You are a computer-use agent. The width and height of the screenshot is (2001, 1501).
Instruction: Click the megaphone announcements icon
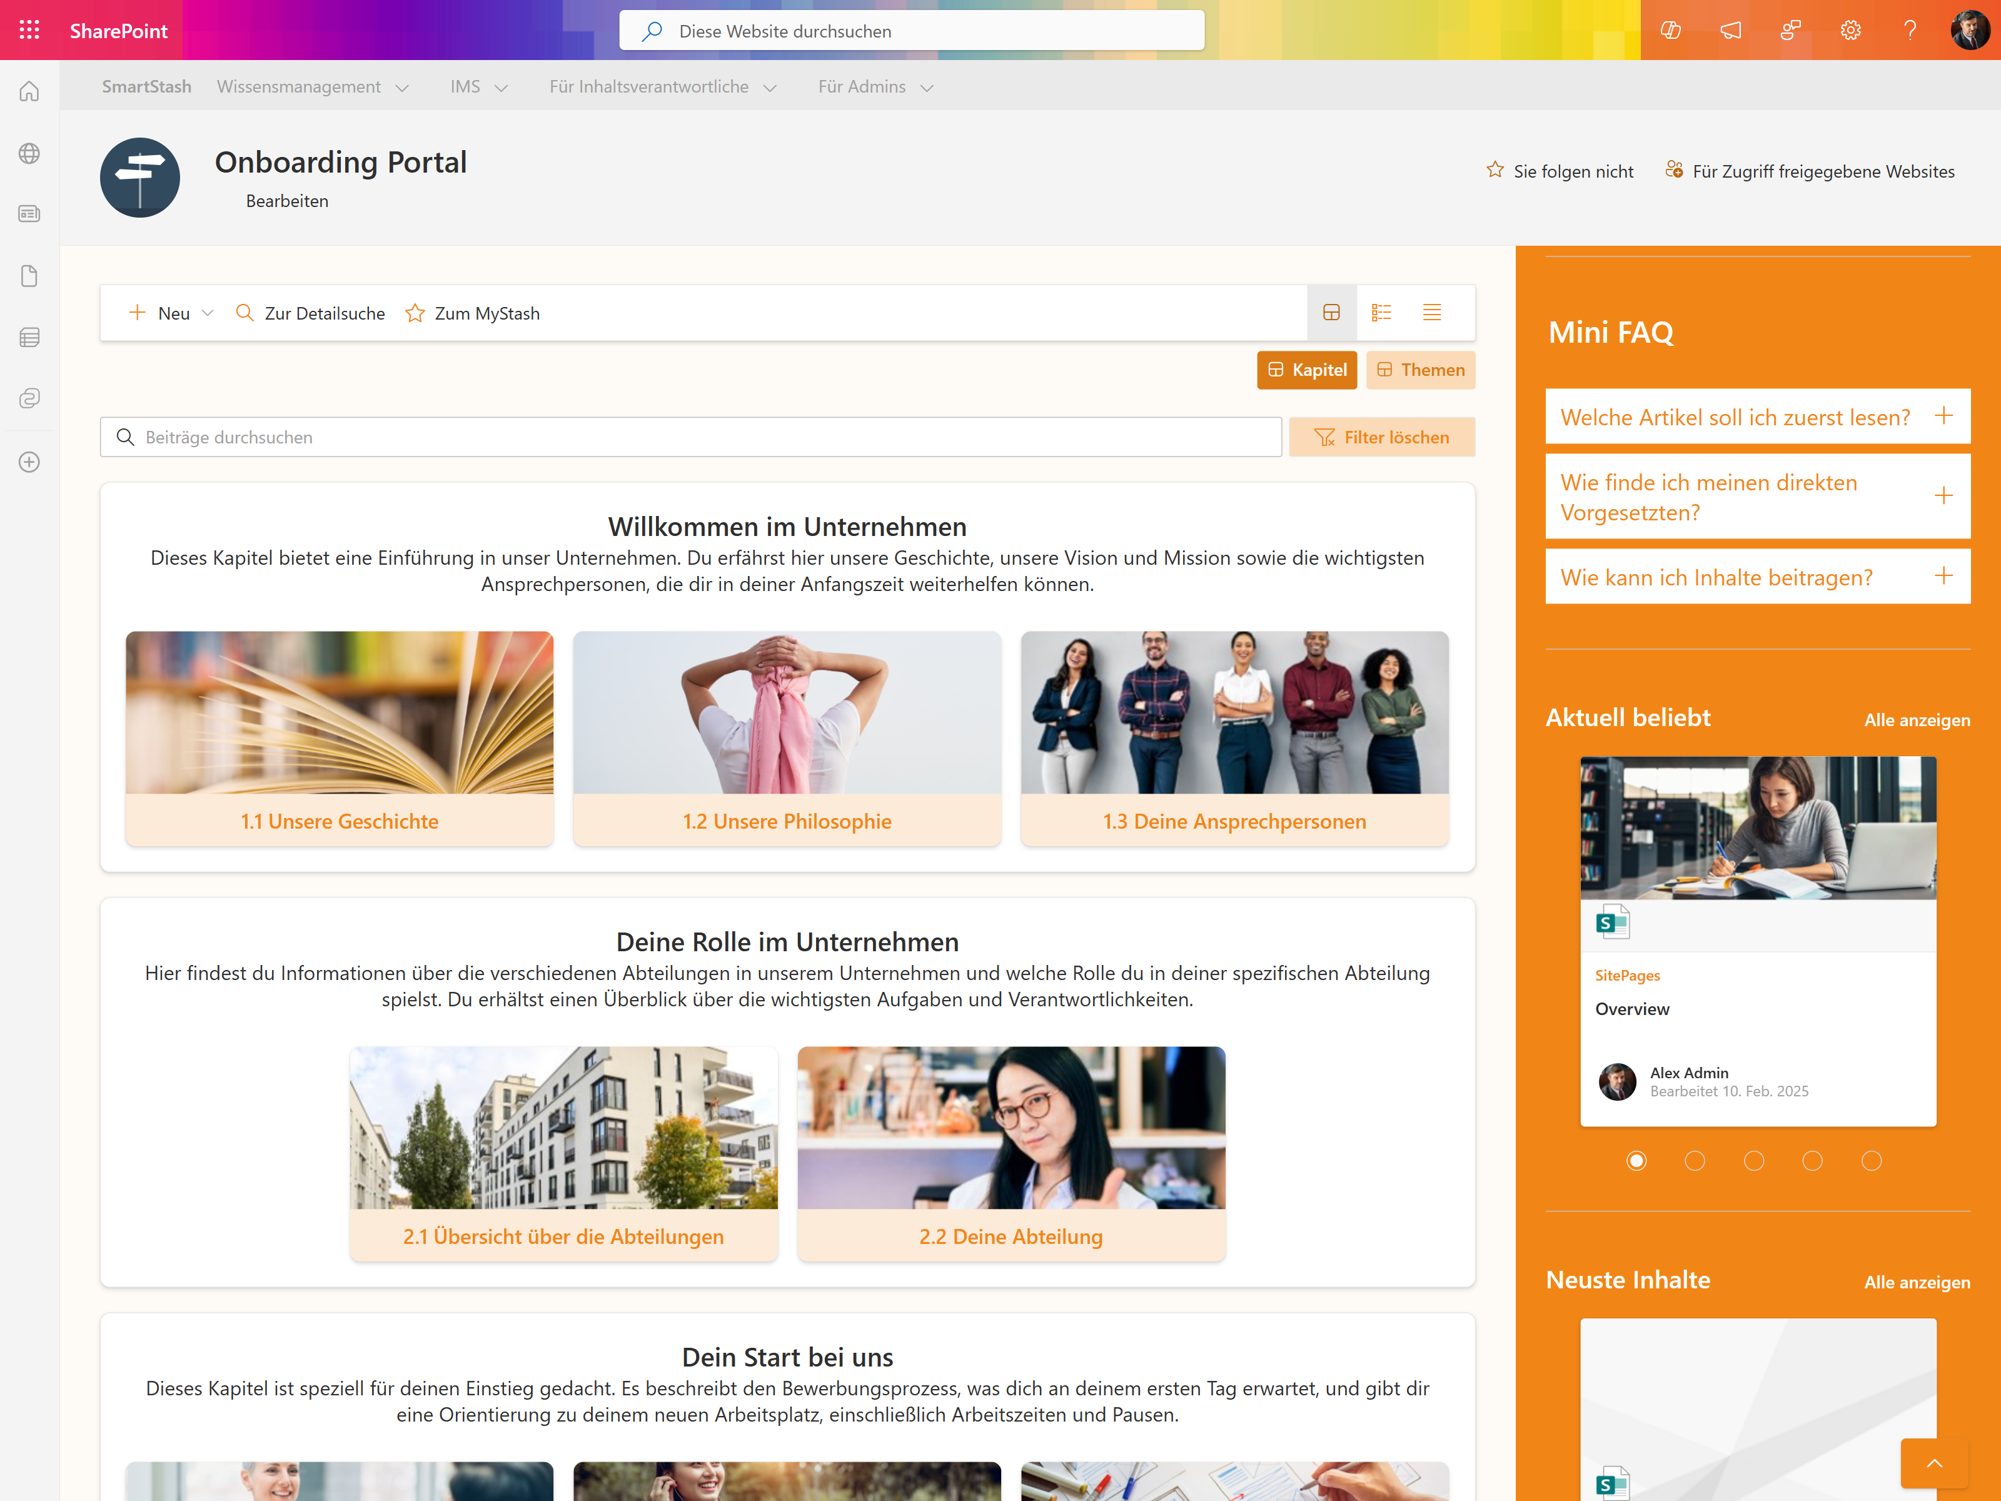(1730, 30)
